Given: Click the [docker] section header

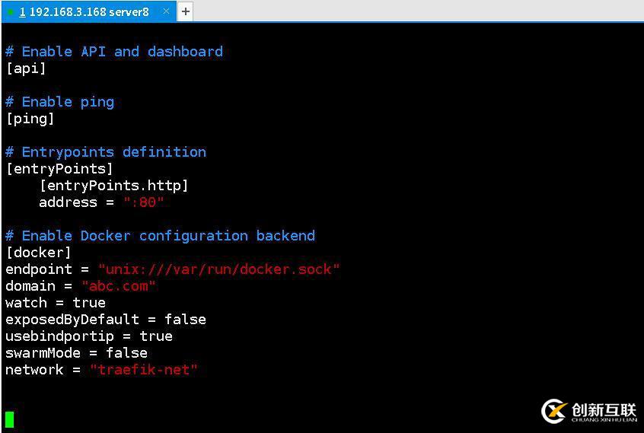Looking at the screenshot, I should click(39, 253).
